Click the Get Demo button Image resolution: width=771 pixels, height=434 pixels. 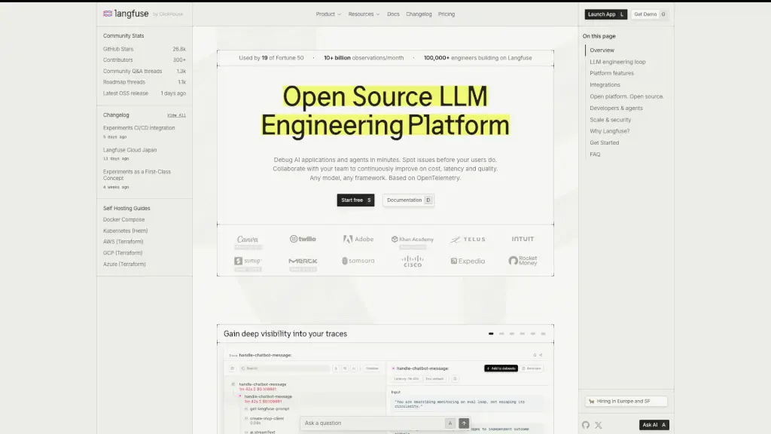650,14
